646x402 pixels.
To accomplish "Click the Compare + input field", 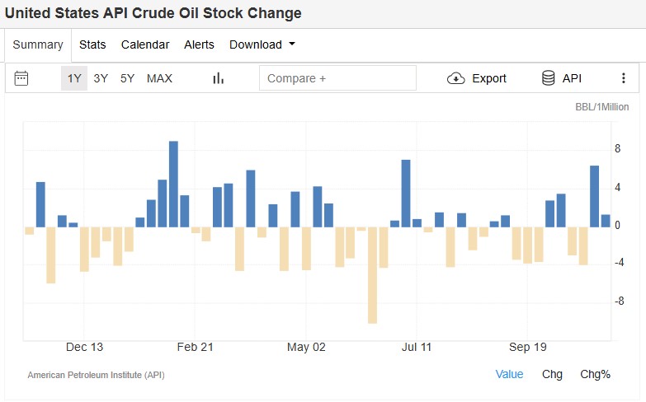I will click(337, 78).
